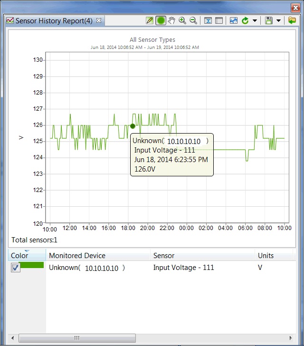Toggle the green circle data point tool
Screen dimensions: 304x346
(x=161, y=20)
